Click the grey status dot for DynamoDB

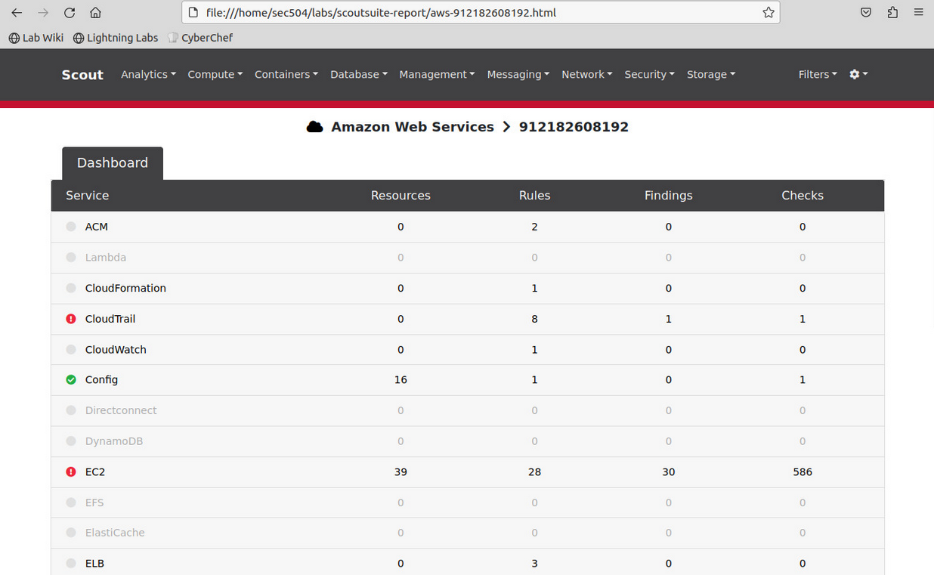71,441
